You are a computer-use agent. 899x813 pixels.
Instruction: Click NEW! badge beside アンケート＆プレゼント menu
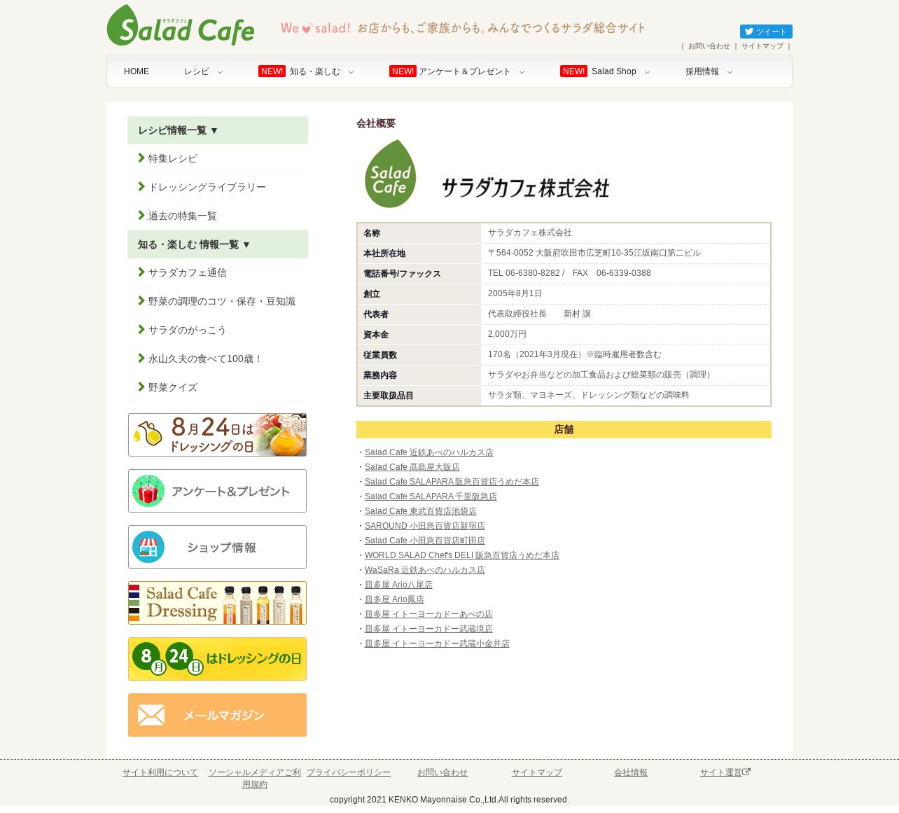pyautogui.click(x=403, y=71)
